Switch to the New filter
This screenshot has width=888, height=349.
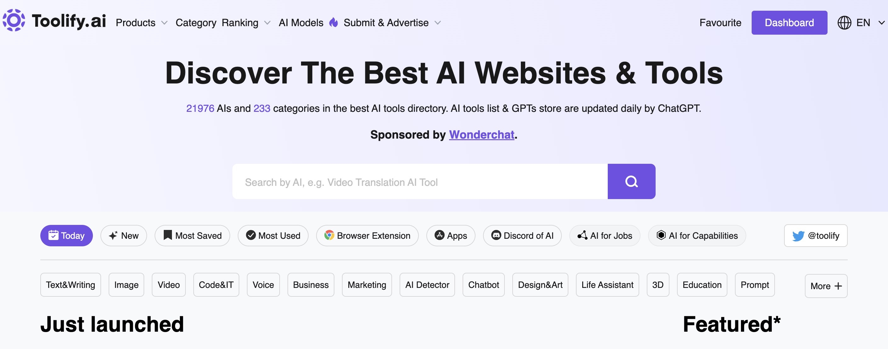point(123,236)
